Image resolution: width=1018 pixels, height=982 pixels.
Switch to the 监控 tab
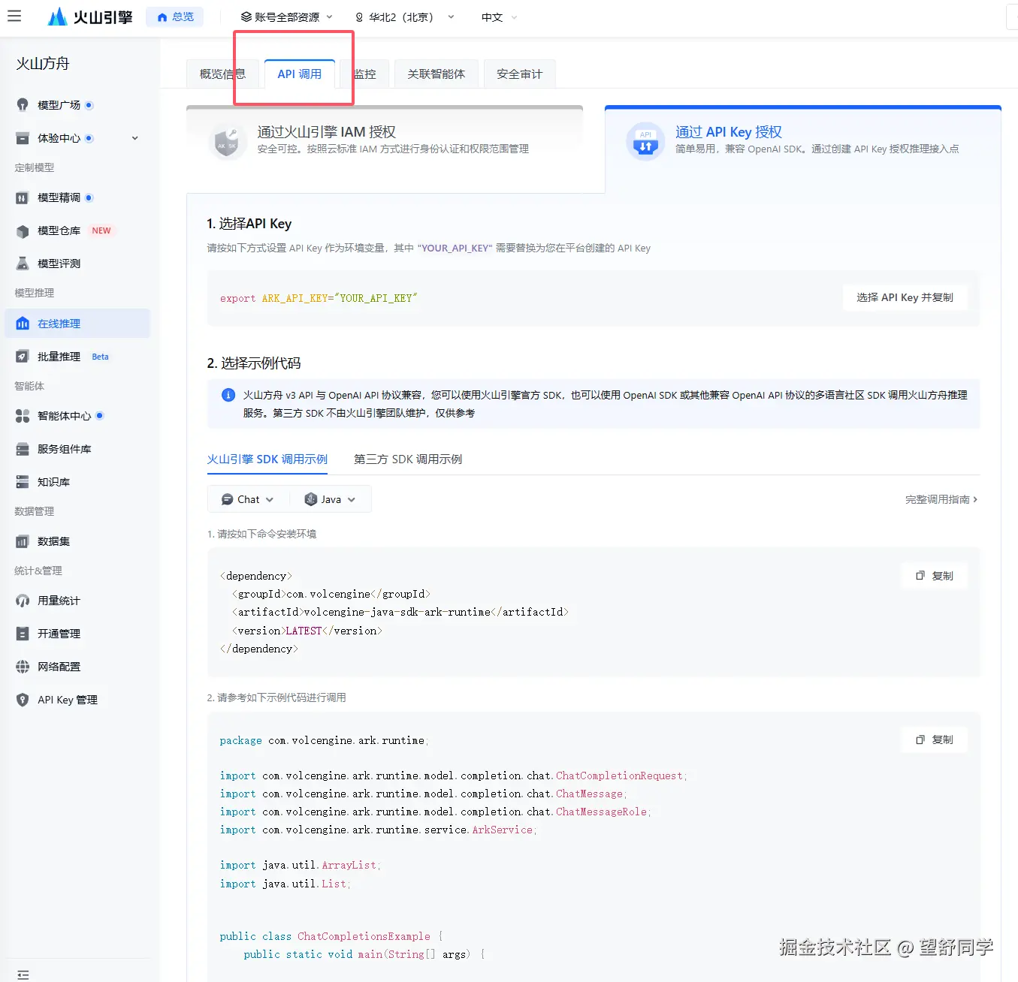click(x=365, y=74)
